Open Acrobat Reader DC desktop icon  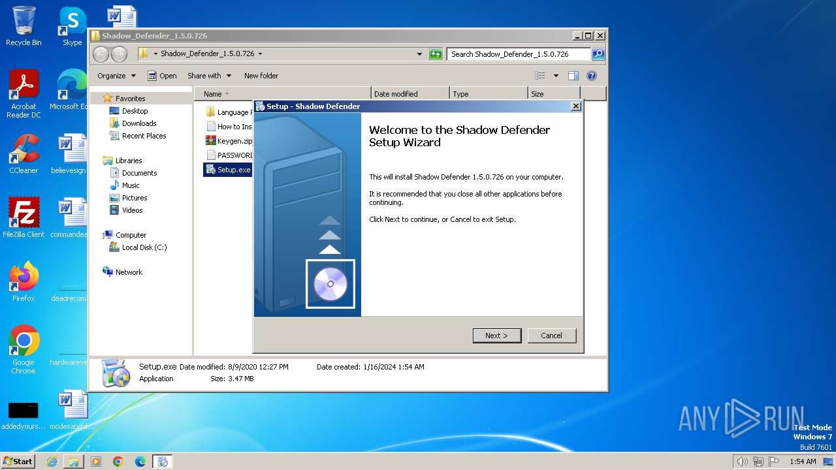click(x=24, y=94)
